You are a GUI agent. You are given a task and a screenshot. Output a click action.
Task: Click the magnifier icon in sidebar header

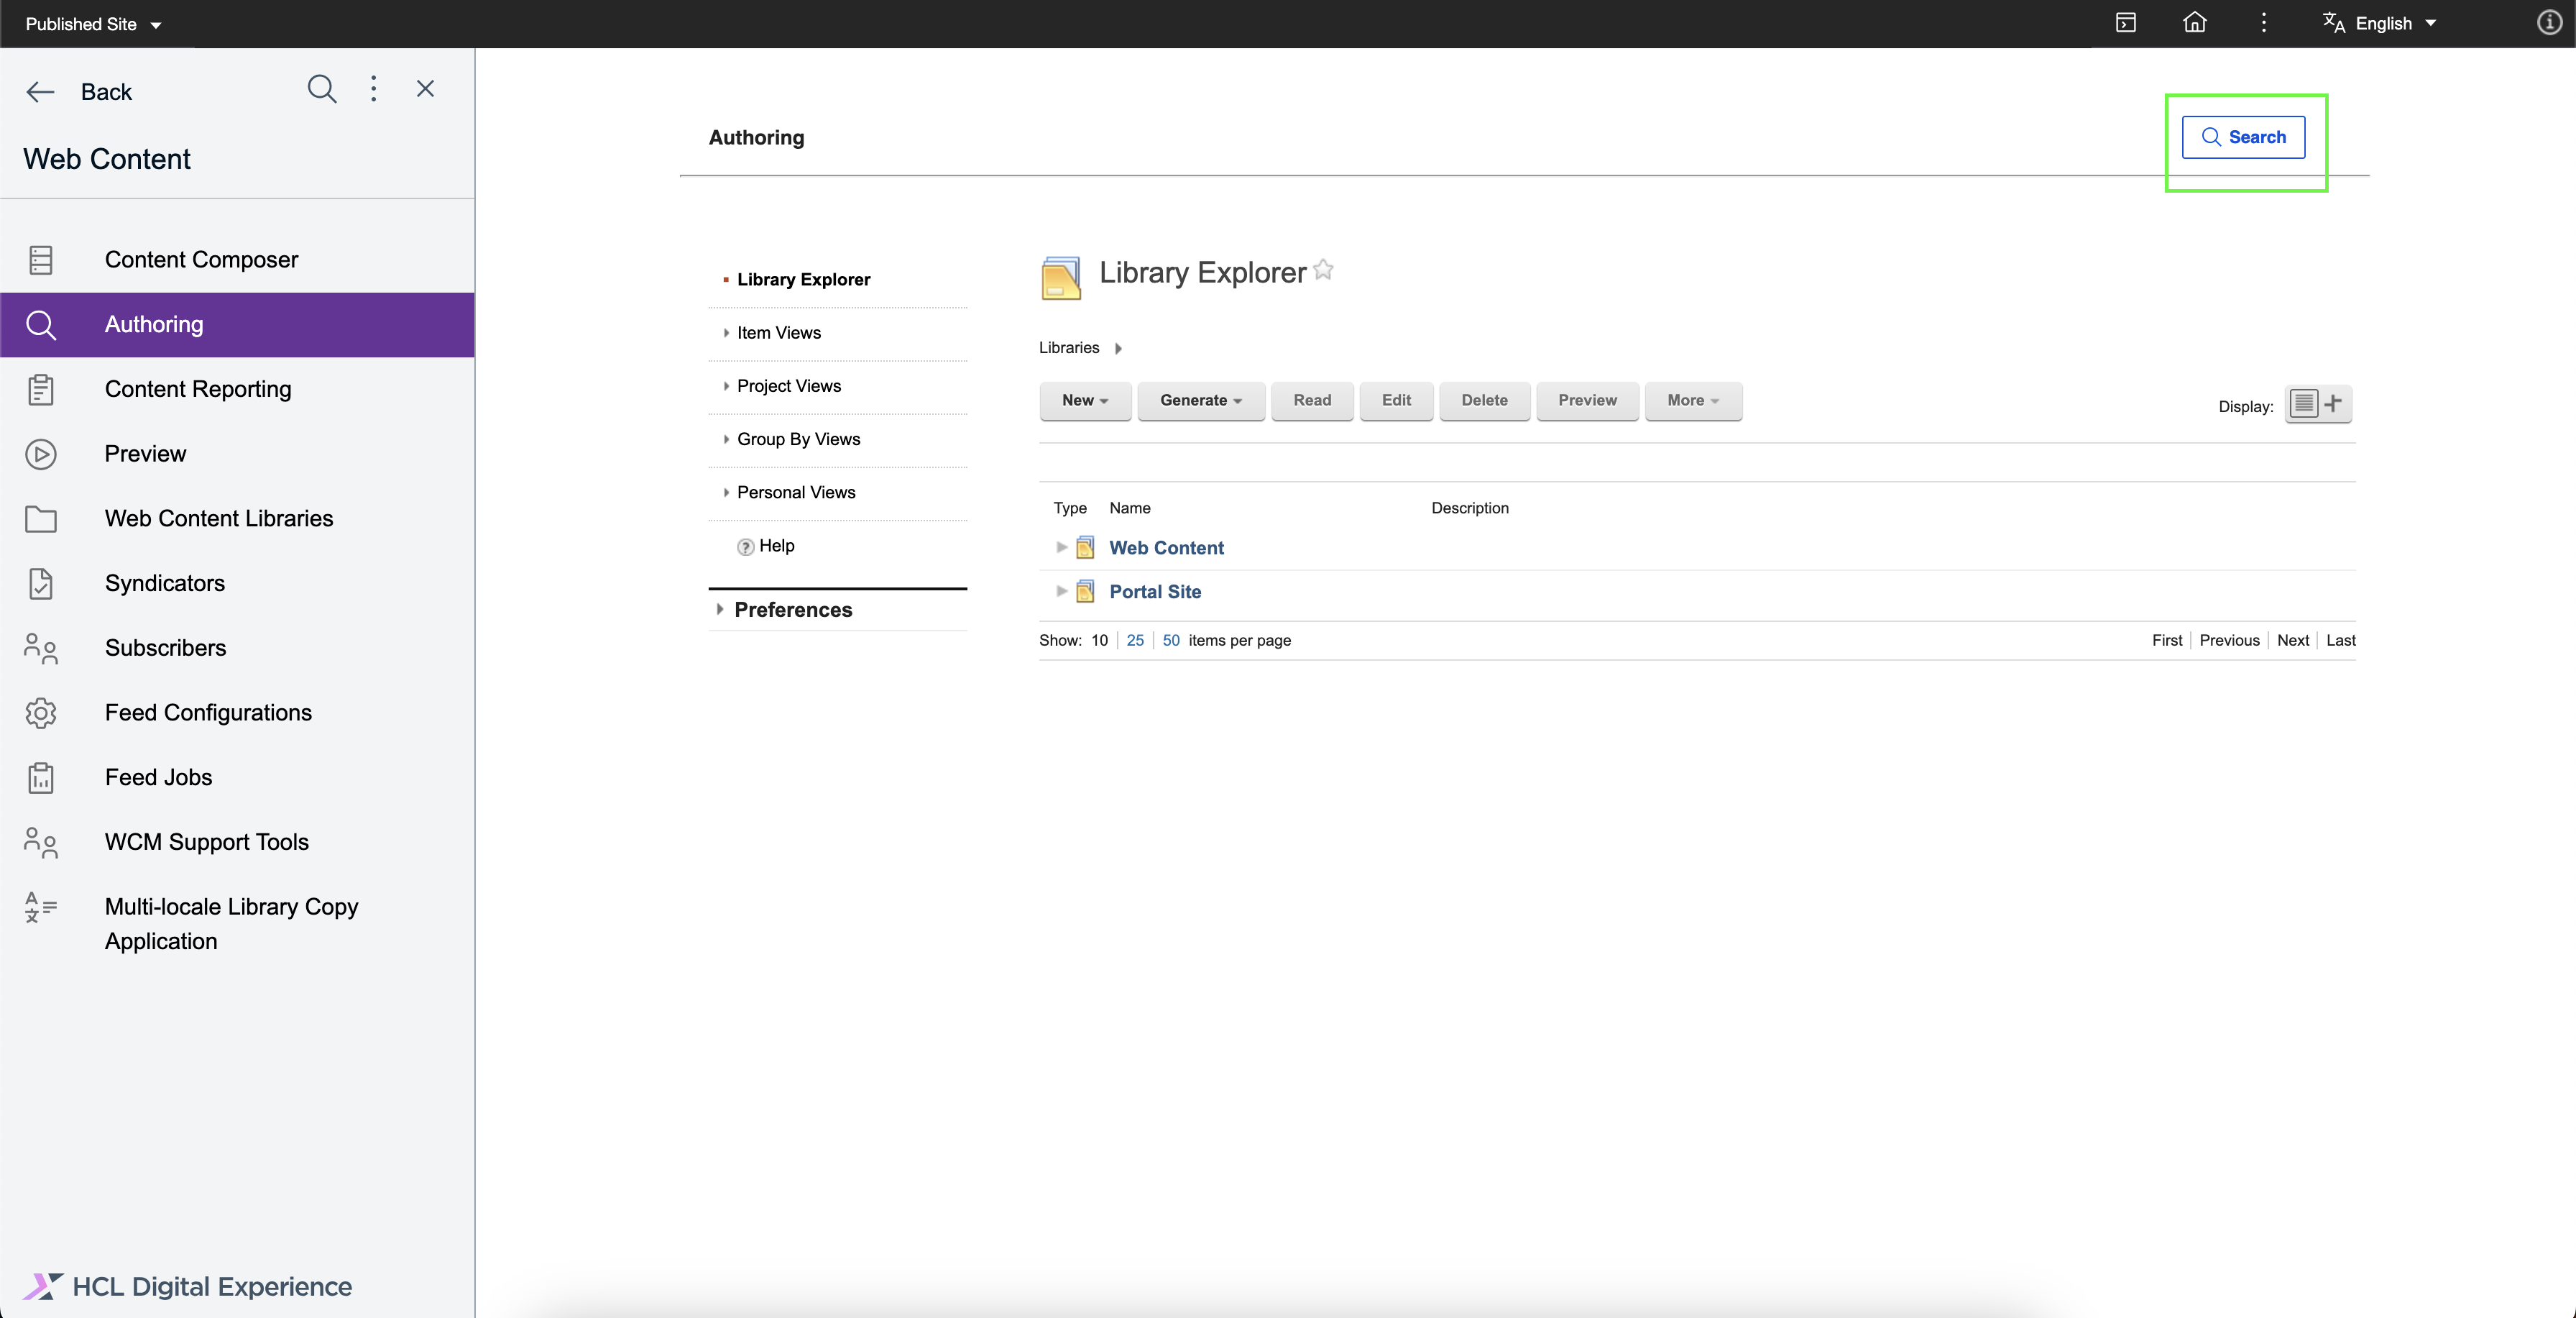coord(321,89)
